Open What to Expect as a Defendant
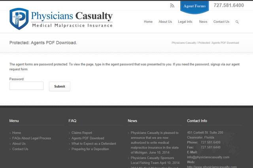The height and width of the screenshot is (168, 253). (94, 144)
